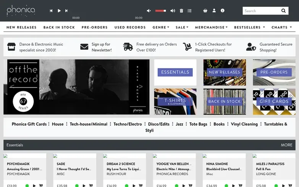299x187 pixels.
Task: Click the newsletter envelope icon
Action: coord(84,47)
